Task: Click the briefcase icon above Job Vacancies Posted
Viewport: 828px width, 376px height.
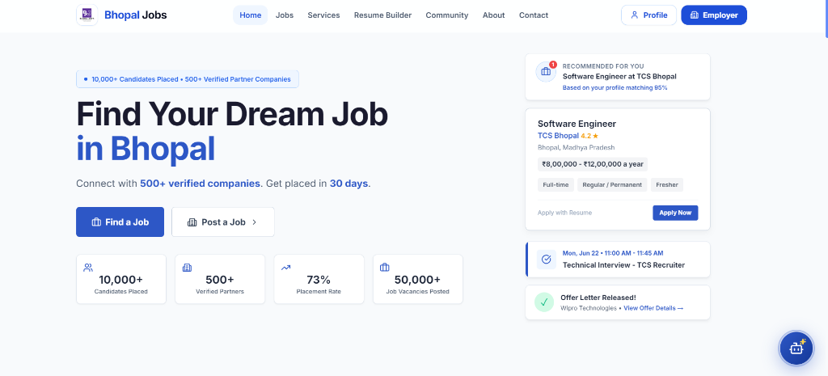Action: (384, 268)
